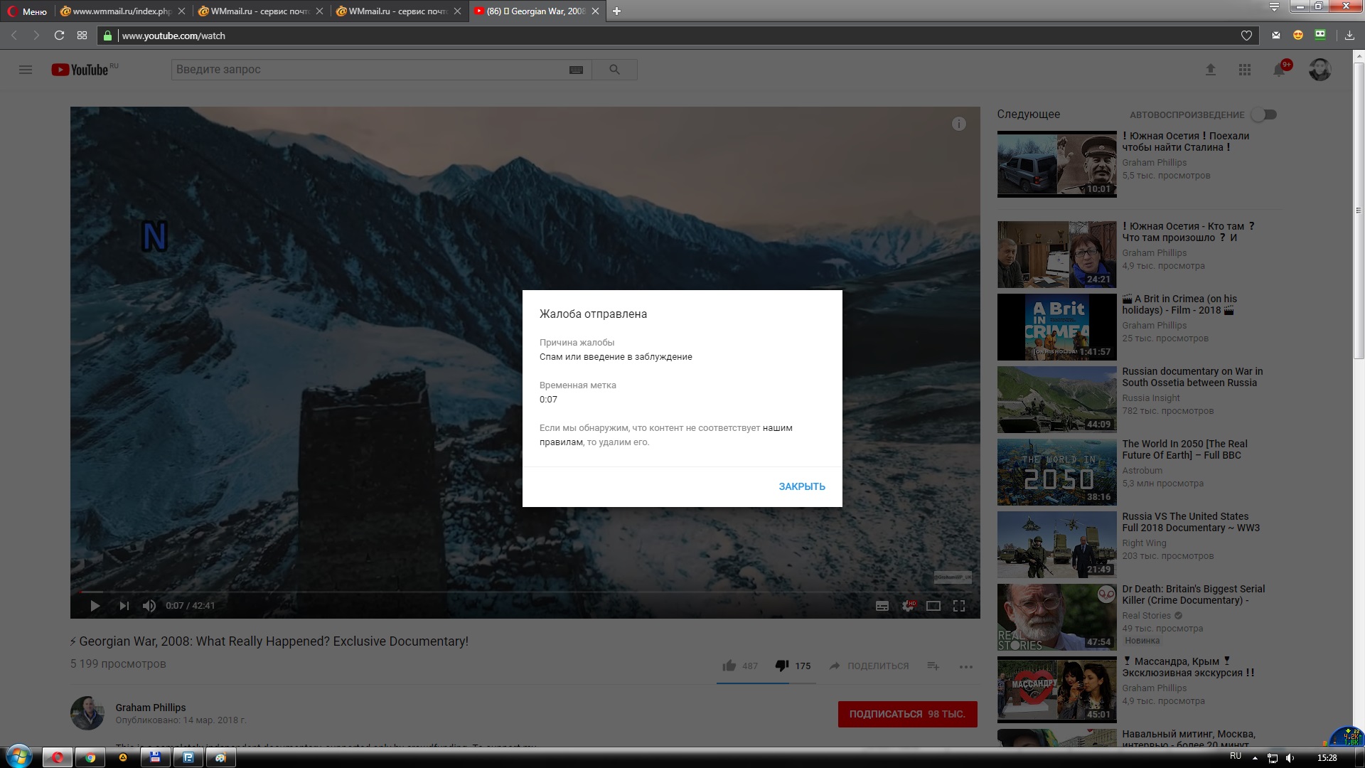
Task: Click the ЗАКРЫТЬ button in complaint dialog
Action: tap(801, 486)
